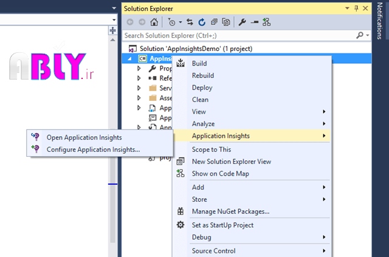Choose New Solution Explorer View
The image size is (389, 257).
click(252, 162)
